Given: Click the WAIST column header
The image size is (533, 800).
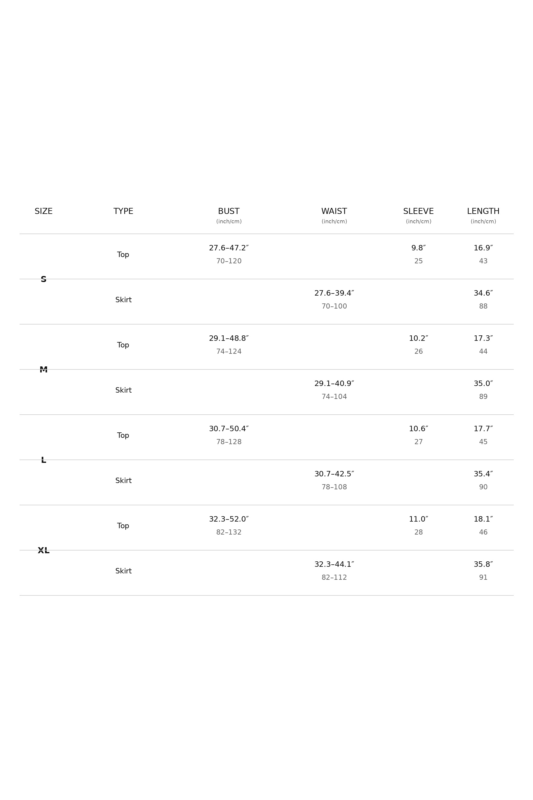Looking at the screenshot, I should (x=334, y=212).
